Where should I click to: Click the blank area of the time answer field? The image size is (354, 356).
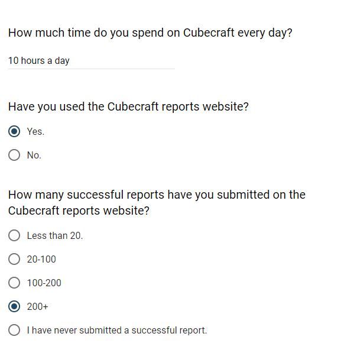coord(122,61)
